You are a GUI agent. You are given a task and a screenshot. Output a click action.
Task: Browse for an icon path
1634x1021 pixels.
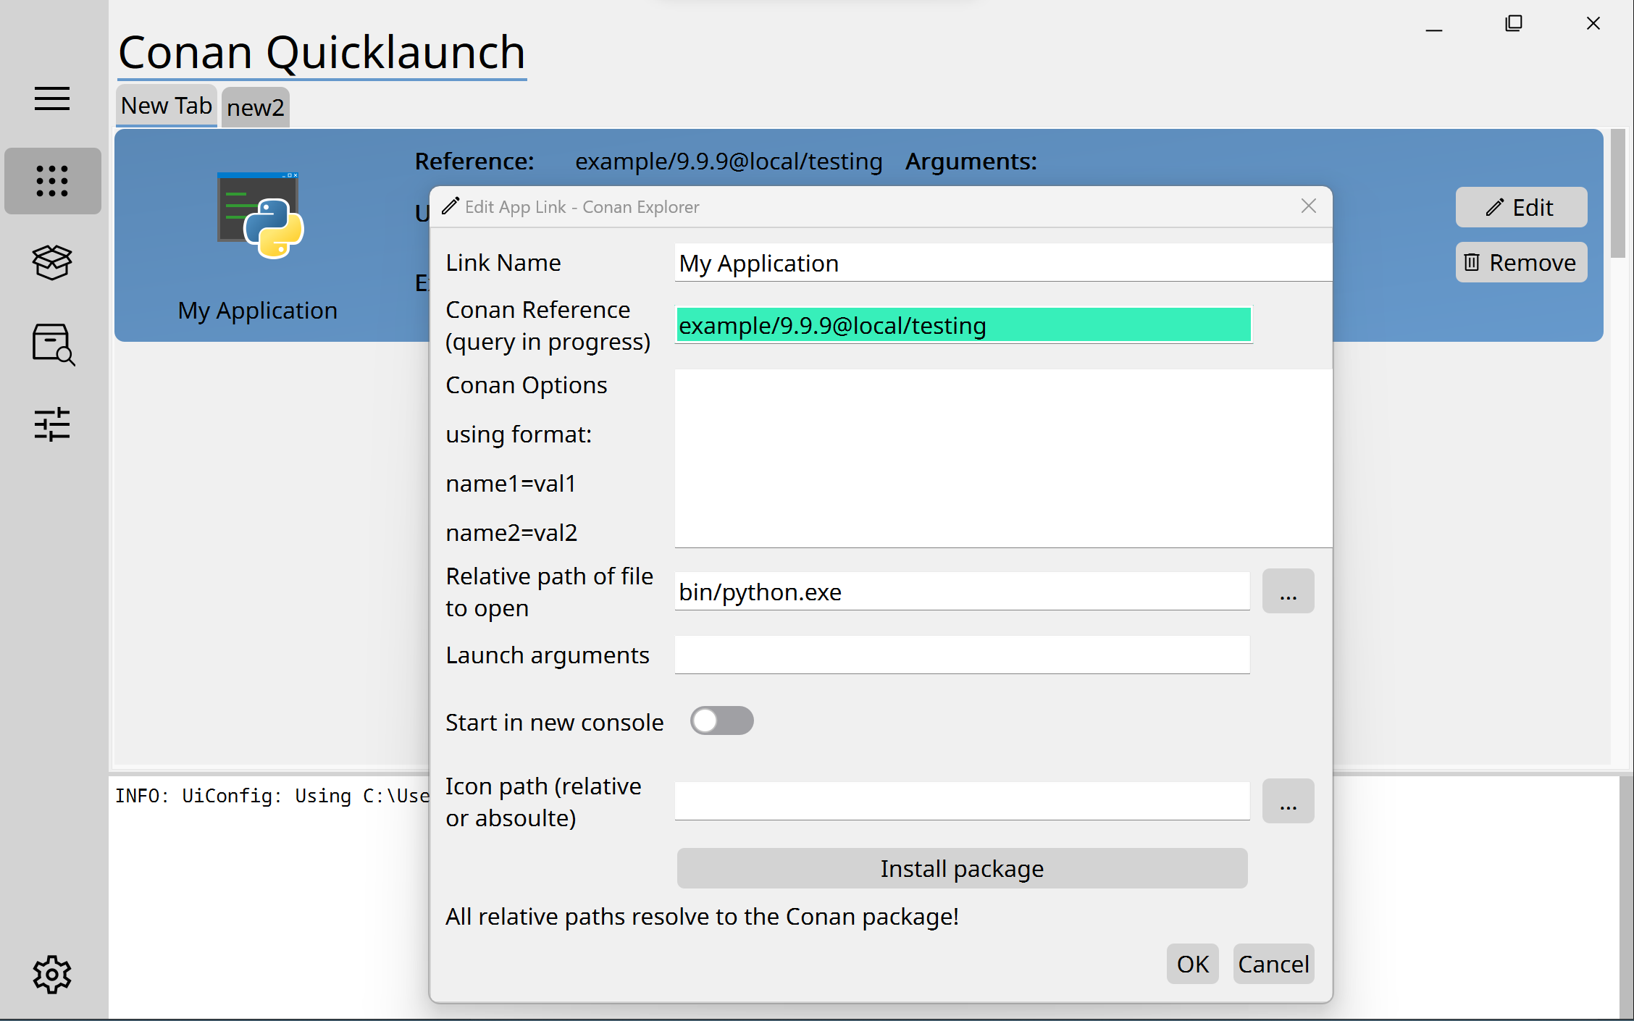click(1288, 800)
